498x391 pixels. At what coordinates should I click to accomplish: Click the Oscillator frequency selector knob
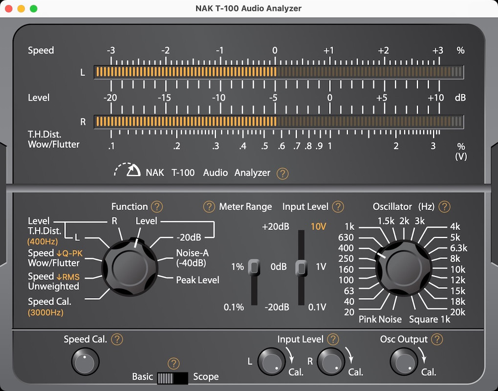coord(404,267)
